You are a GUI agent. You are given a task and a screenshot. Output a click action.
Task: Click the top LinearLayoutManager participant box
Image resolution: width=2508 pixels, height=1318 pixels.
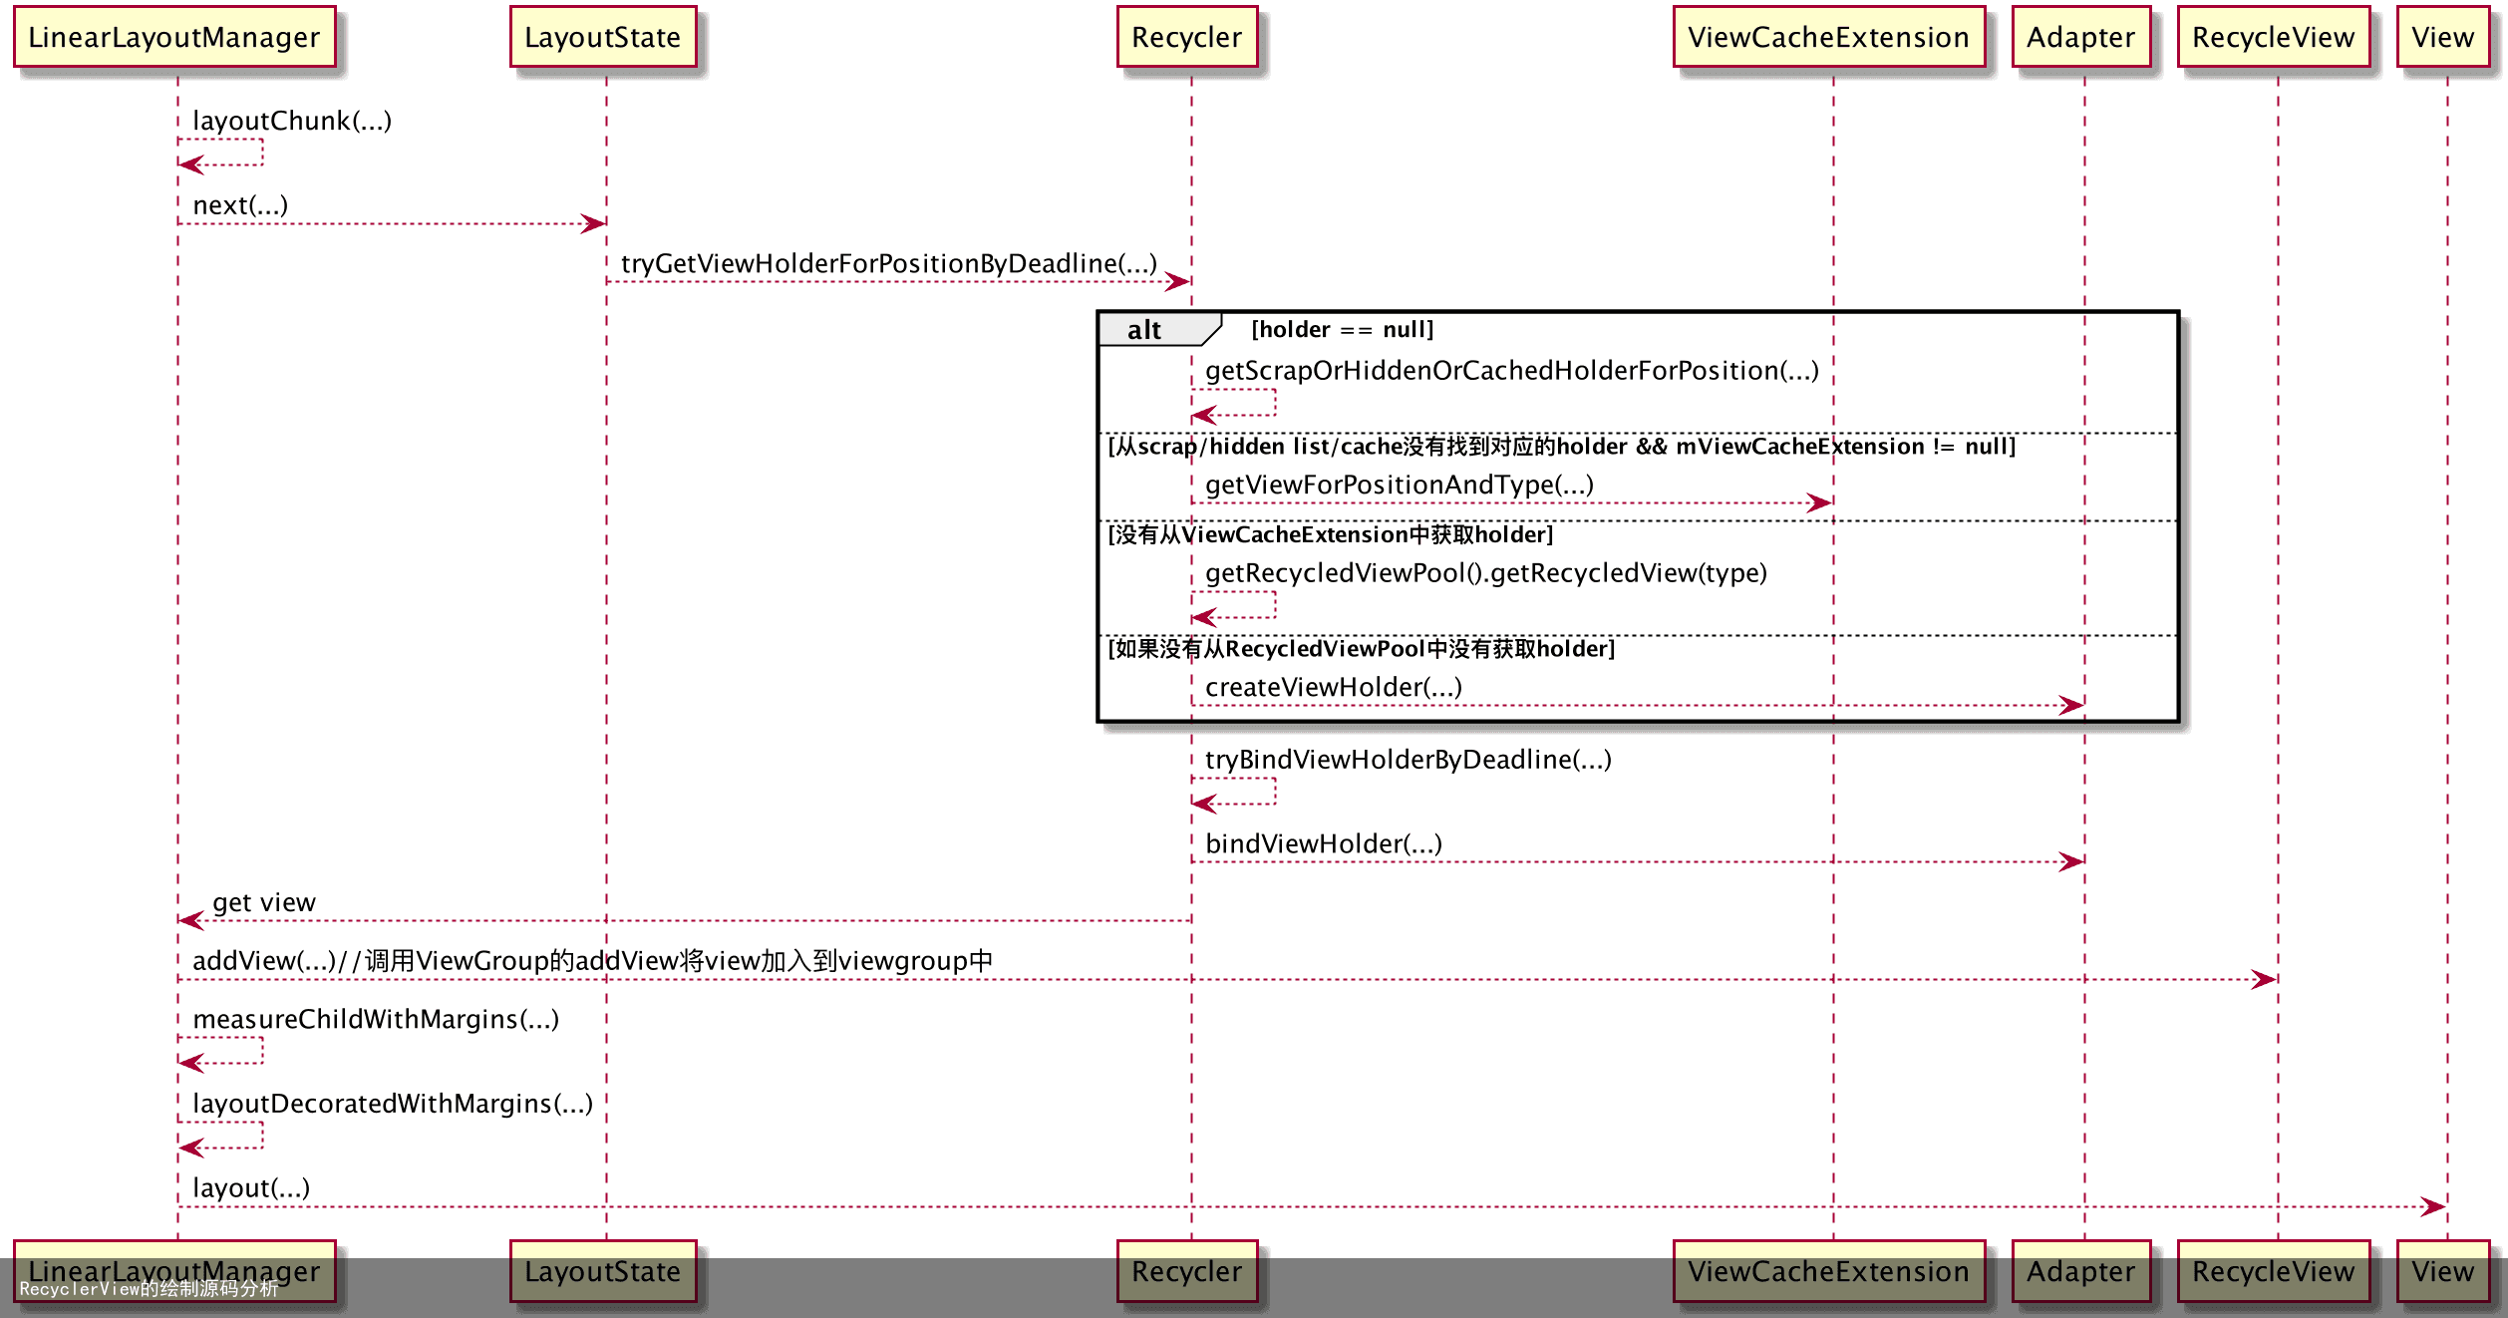pos(174,37)
